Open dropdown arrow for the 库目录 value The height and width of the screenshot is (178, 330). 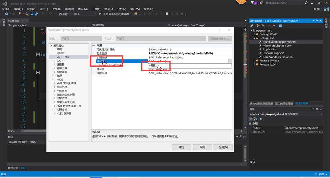click(230, 61)
